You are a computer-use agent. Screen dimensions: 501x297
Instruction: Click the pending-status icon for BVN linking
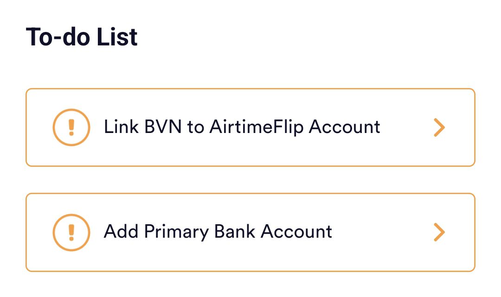(71, 127)
